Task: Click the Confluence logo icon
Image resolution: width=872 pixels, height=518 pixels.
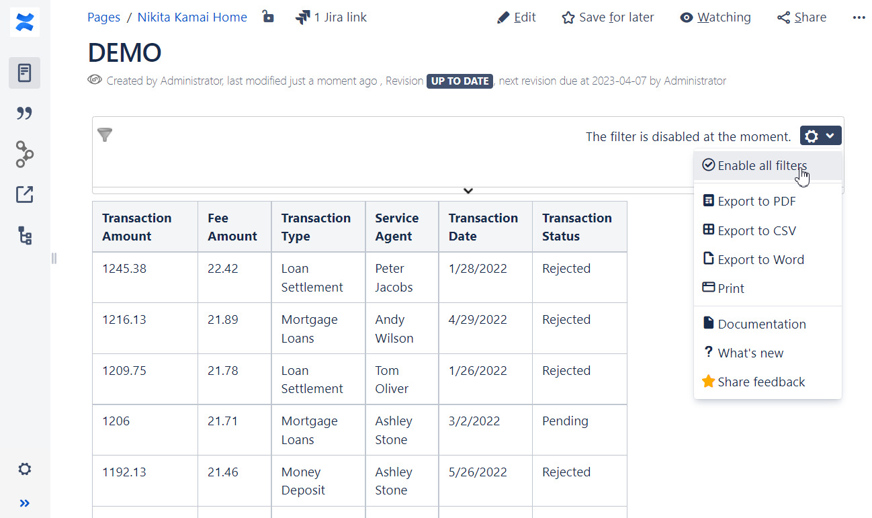Action: (25, 22)
